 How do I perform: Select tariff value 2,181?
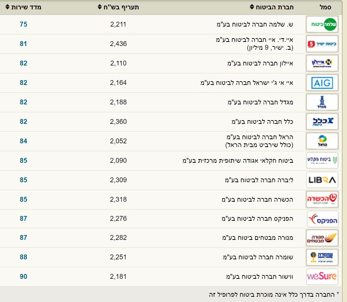[118, 277]
